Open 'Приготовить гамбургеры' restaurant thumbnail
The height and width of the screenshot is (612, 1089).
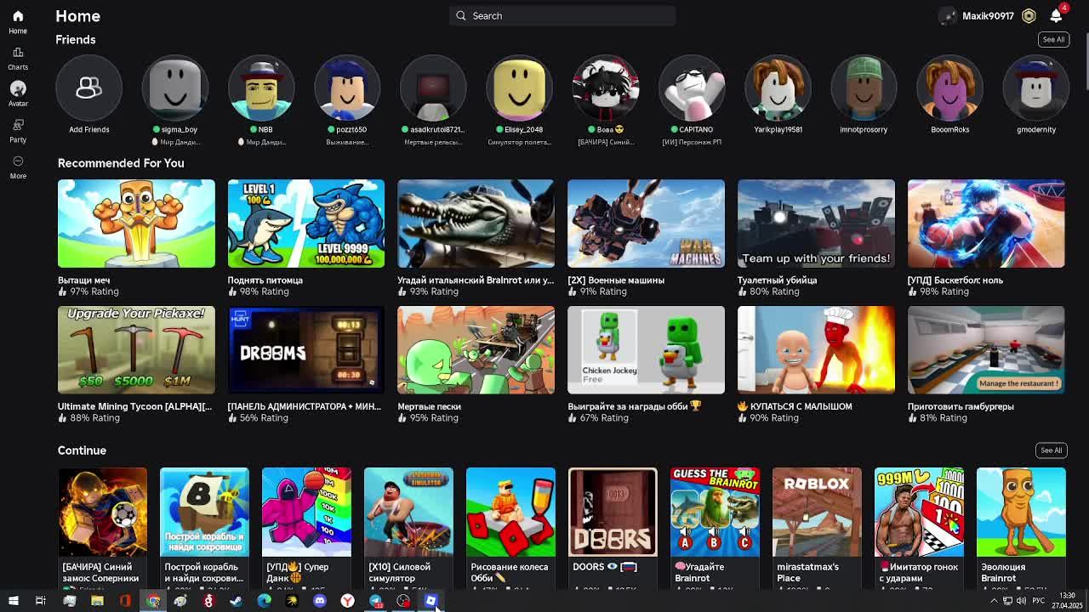[x=986, y=350]
